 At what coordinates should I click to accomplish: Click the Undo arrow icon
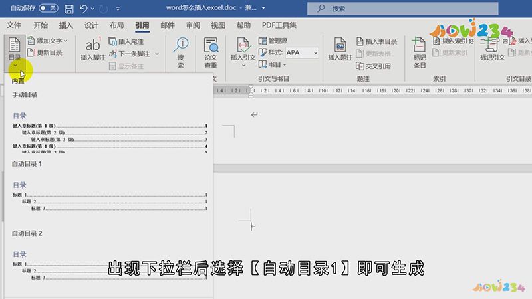pyautogui.click(x=83, y=9)
